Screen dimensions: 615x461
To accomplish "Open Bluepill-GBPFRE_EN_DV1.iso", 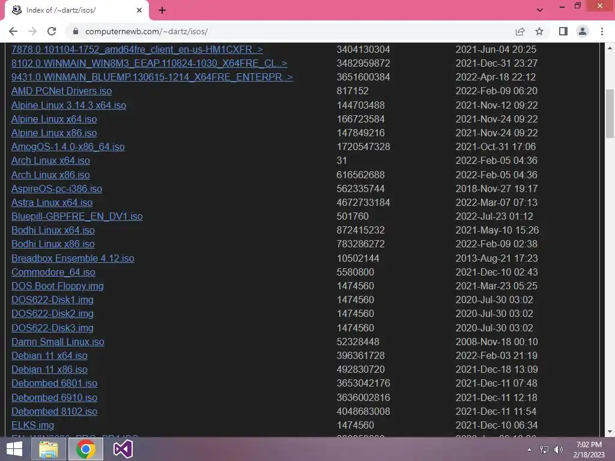I will coord(77,216).
